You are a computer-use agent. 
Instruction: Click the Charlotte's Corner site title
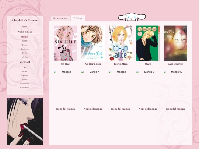point(25,20)
